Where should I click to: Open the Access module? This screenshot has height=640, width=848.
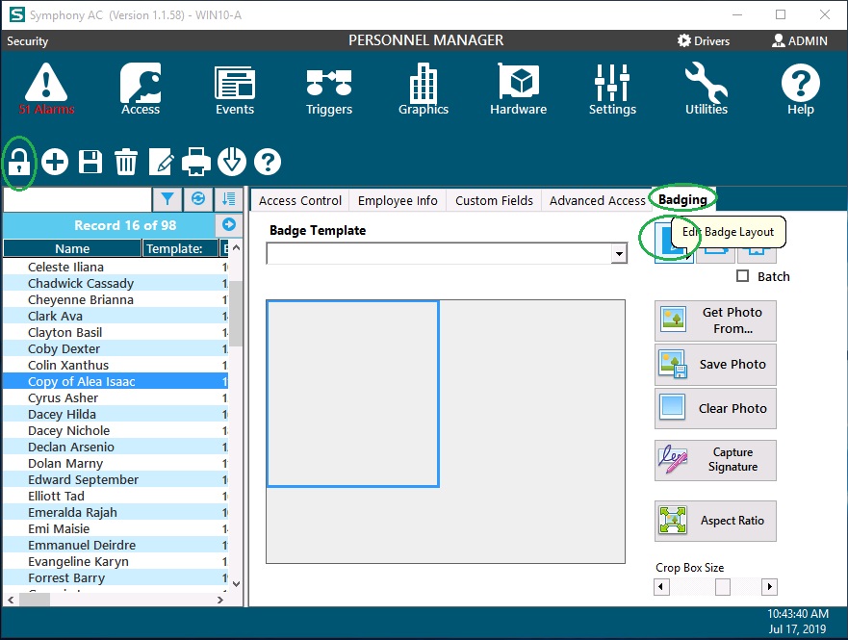tap(141, 89)
